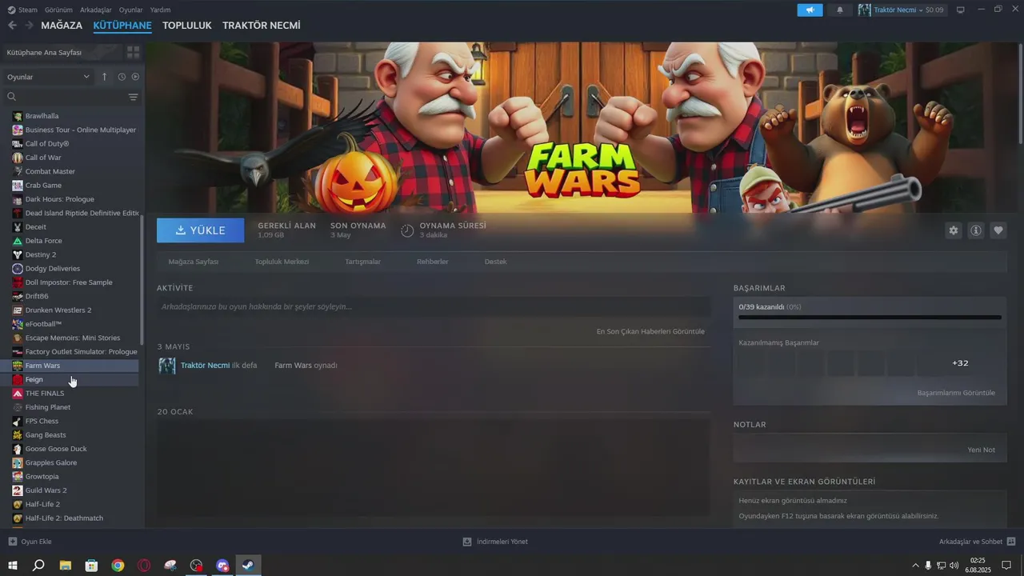Open the notifications bell
Image resolution: width=1024 pixels, height=576 pixels.
coord(839,10)
